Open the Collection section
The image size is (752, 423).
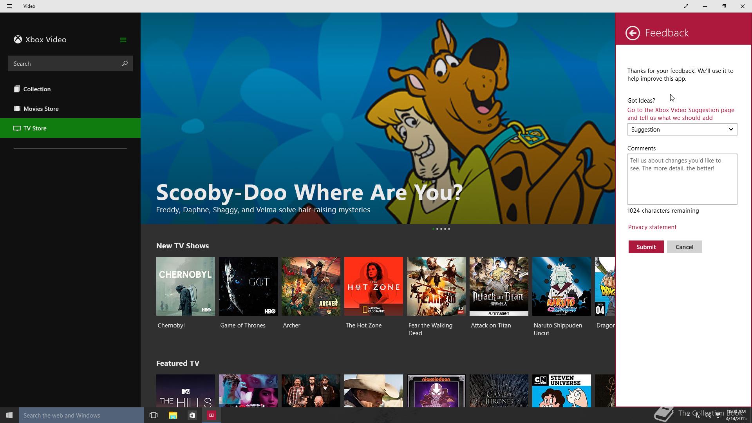70,89
